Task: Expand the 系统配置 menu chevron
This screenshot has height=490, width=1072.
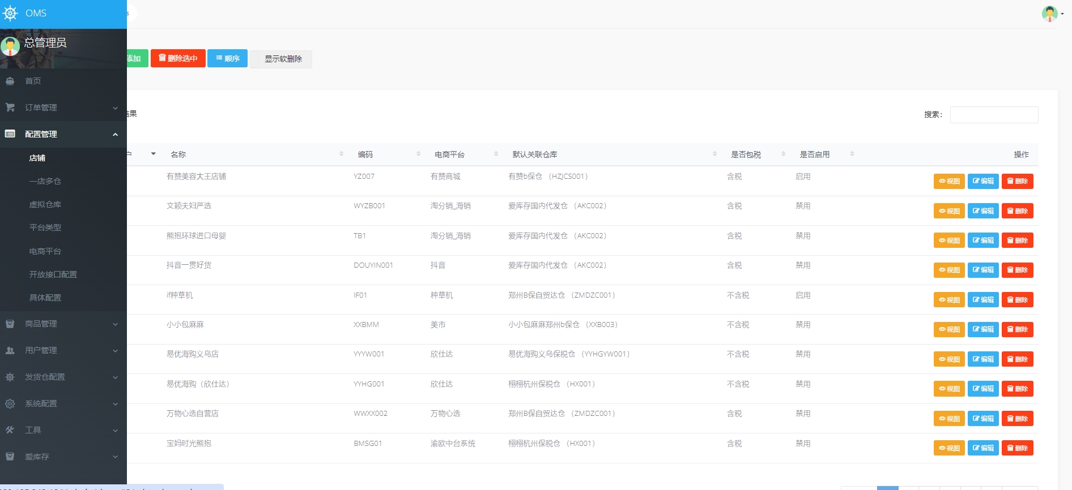Action: [x=116, y=404]
